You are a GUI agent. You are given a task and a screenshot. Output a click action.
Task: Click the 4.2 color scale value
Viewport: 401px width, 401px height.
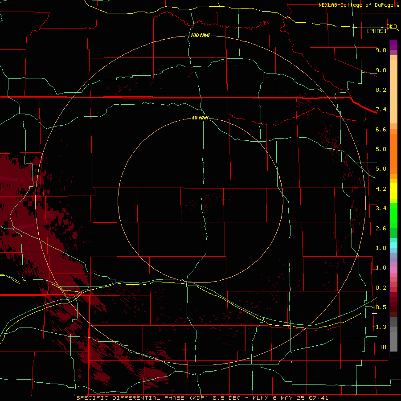tap(381, 189)
